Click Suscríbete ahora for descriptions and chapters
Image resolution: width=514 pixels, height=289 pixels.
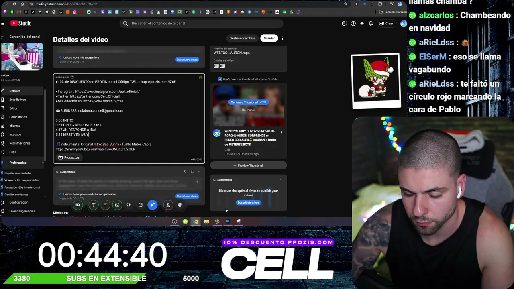[187, 197]
